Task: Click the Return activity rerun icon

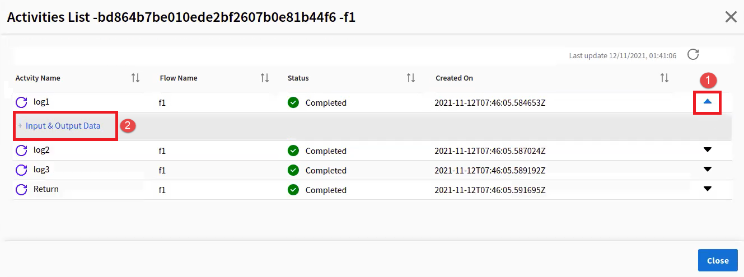Action: tap(21, 190)
